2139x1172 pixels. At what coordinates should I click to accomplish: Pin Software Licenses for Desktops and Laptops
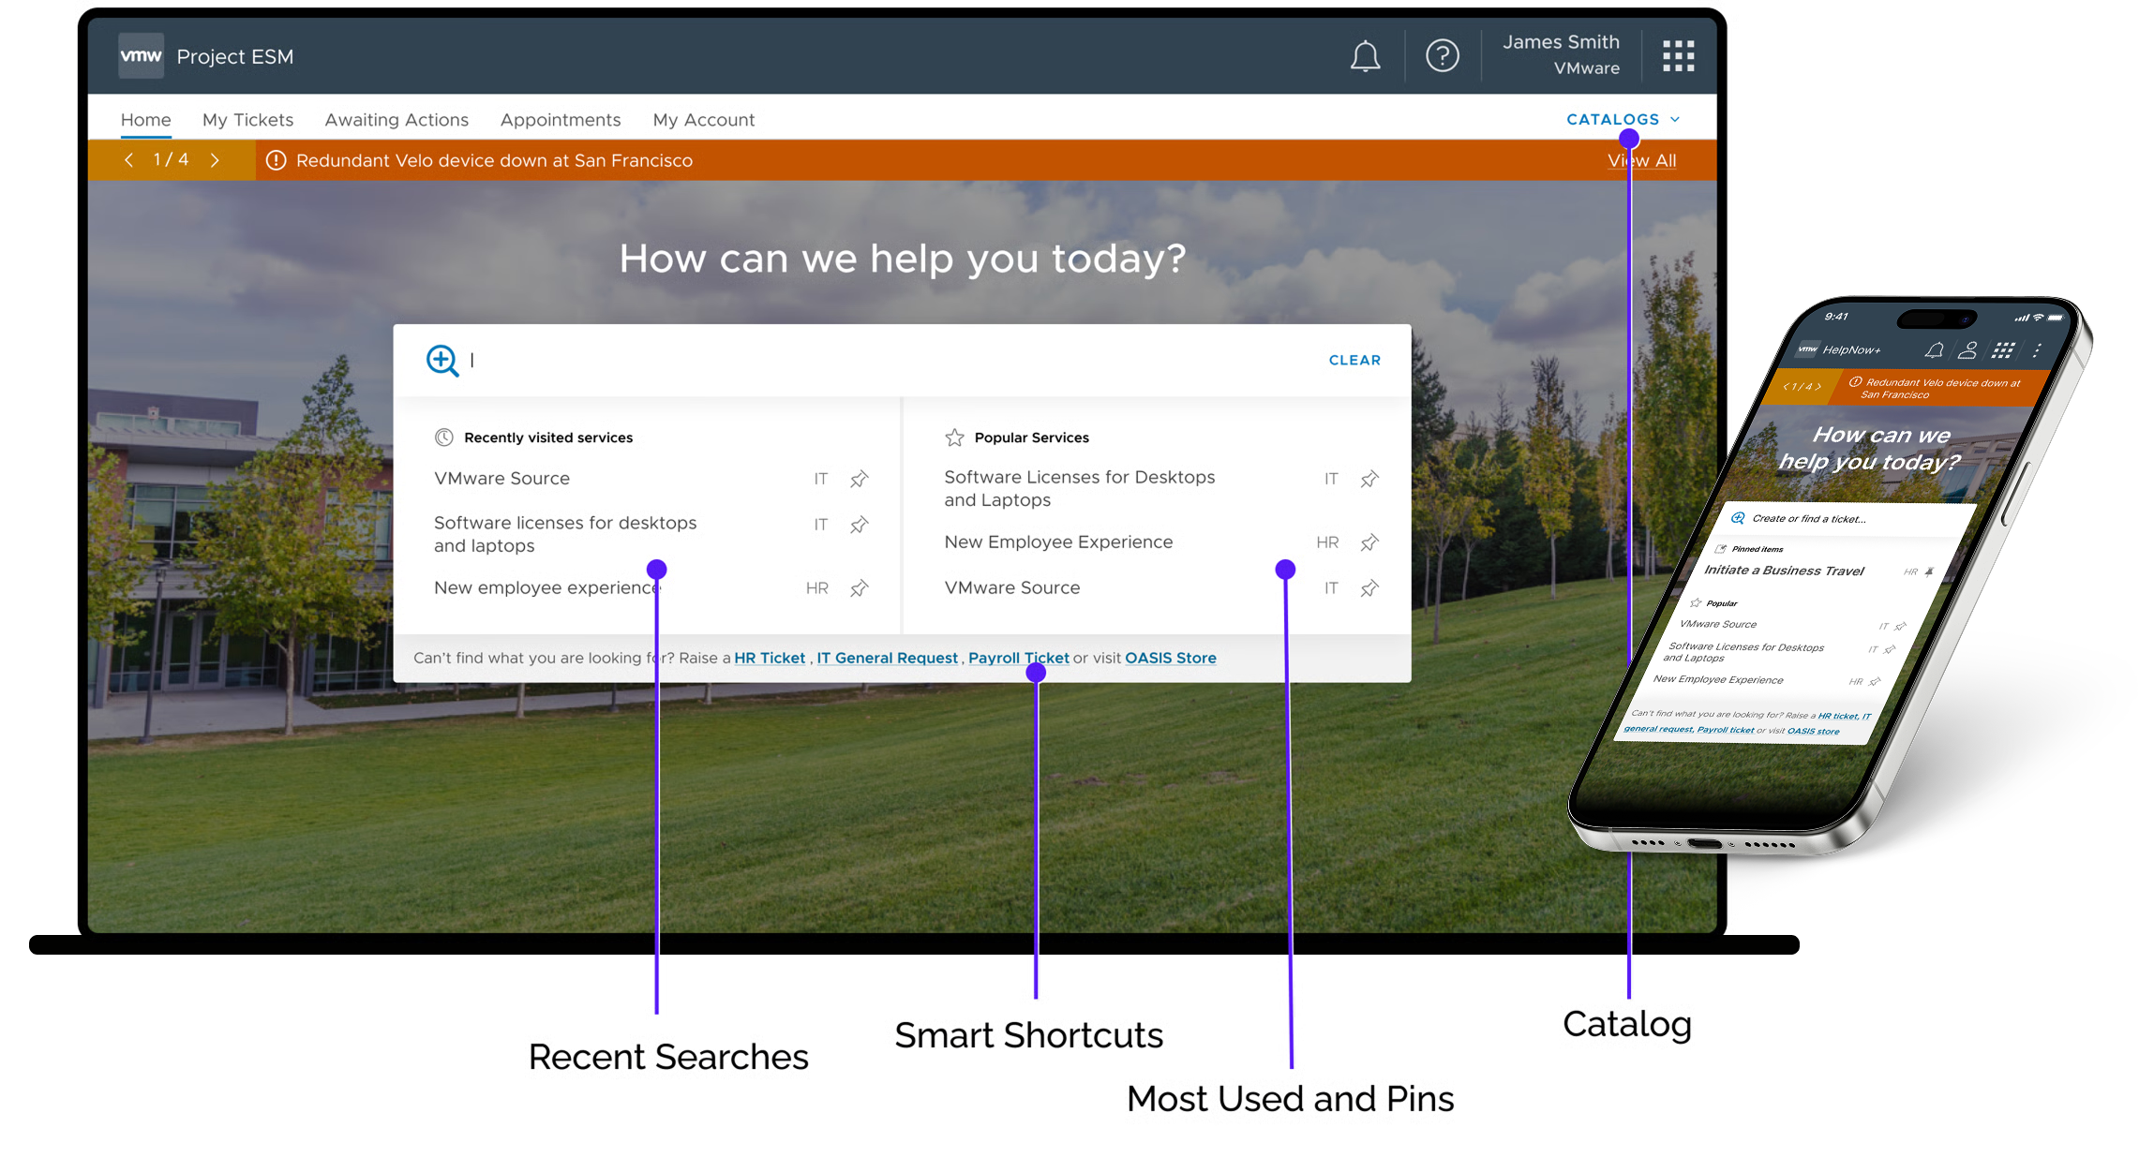pos(1369,479)
